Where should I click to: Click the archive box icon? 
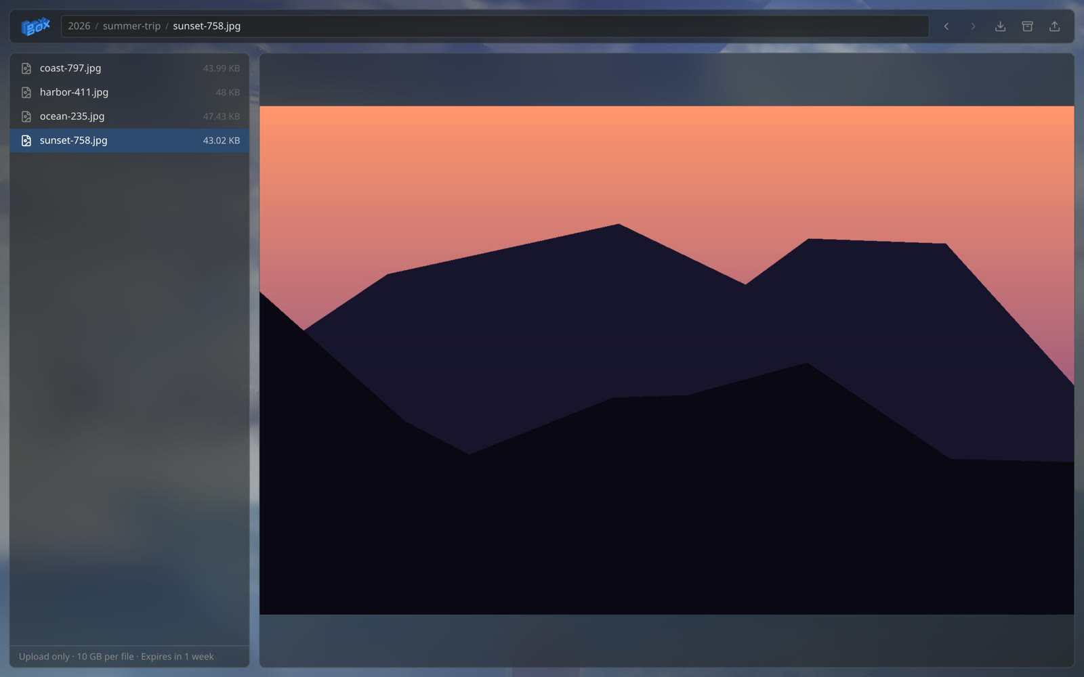point(1028,26)
